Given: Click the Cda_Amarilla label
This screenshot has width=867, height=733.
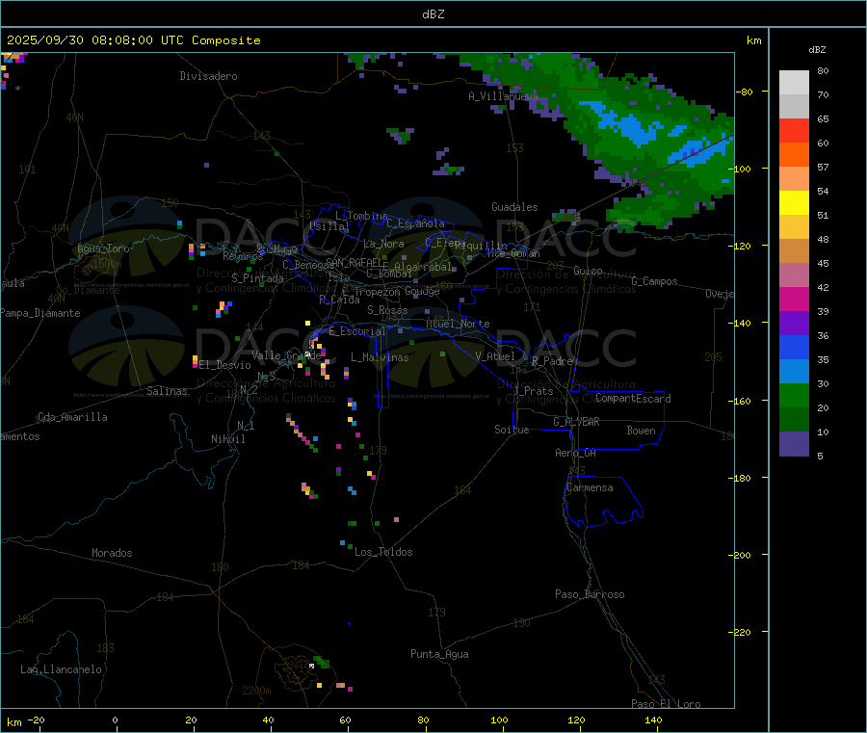Looking at the screenshot, I should click(x=72, y=417).
